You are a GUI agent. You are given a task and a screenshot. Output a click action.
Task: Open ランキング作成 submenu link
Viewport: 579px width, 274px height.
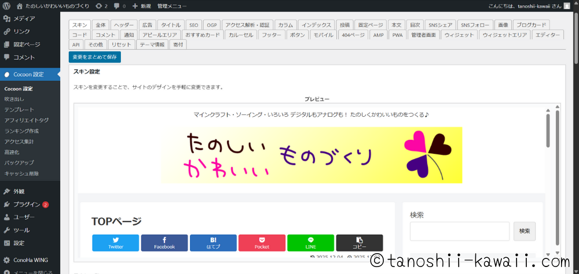pyautogui.click(x=21, y=131)
